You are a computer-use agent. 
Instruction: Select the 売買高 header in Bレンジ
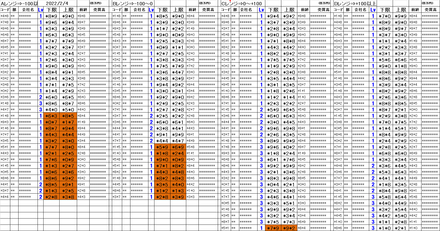coord(208,10)
